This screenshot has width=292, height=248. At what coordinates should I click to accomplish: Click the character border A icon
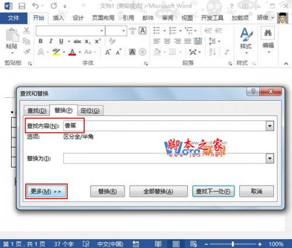pyautogui.click(x=142, y=31)
